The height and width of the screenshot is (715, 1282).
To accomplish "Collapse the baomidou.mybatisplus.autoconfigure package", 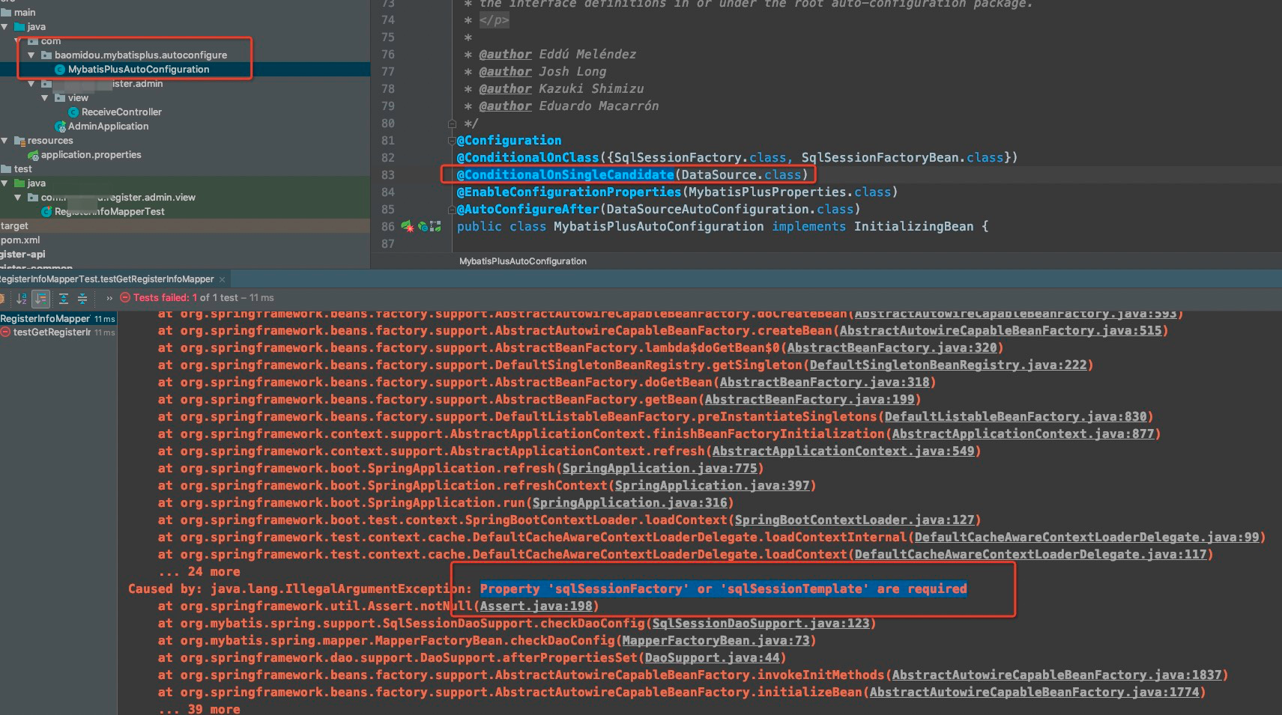I will tap(31, 55).
